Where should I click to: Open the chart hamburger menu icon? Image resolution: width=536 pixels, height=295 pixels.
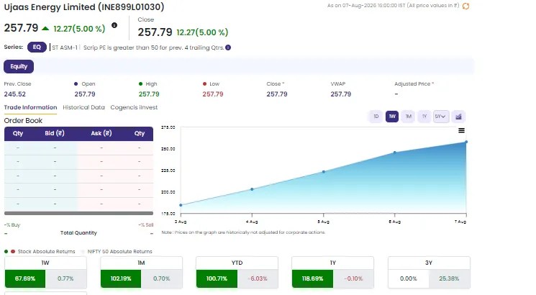(461, 130)
